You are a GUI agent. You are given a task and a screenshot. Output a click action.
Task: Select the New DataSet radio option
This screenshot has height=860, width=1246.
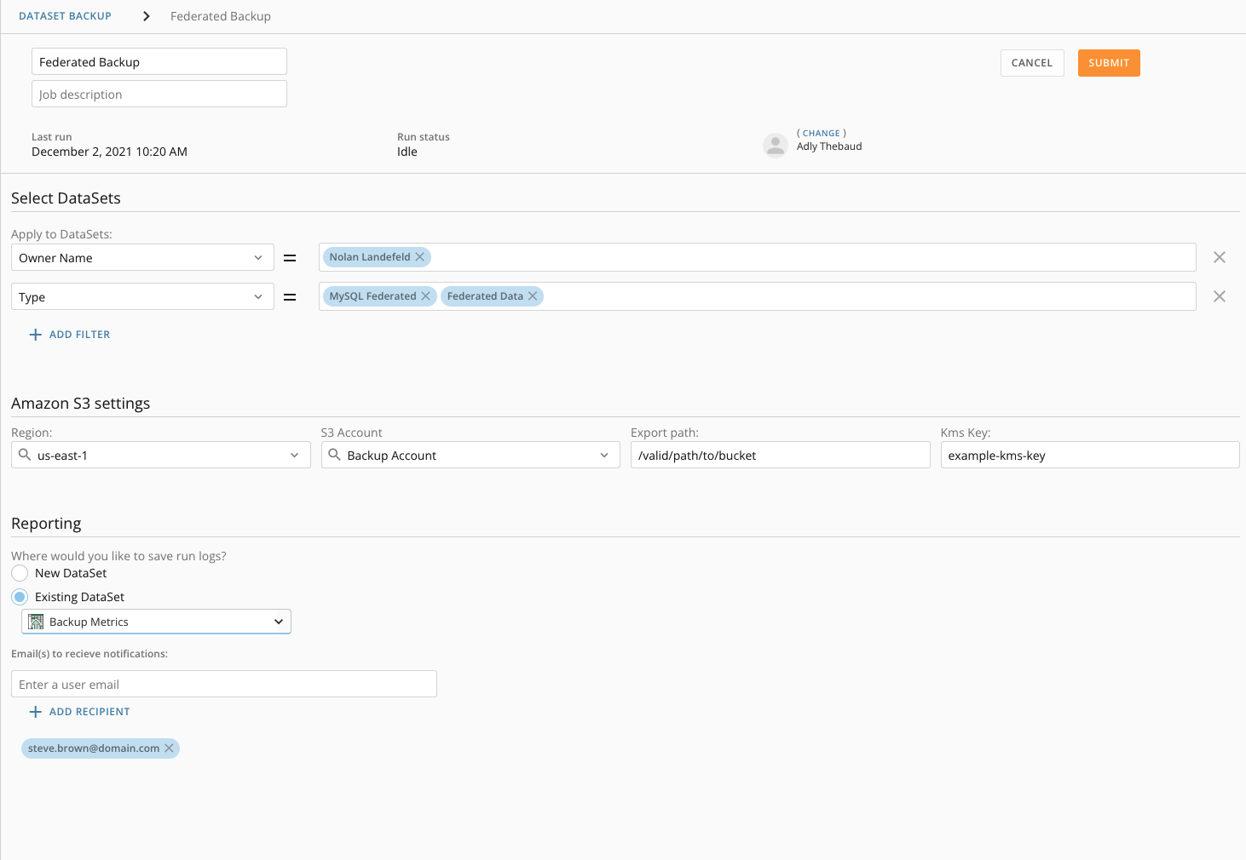click(x=20, y=573)
